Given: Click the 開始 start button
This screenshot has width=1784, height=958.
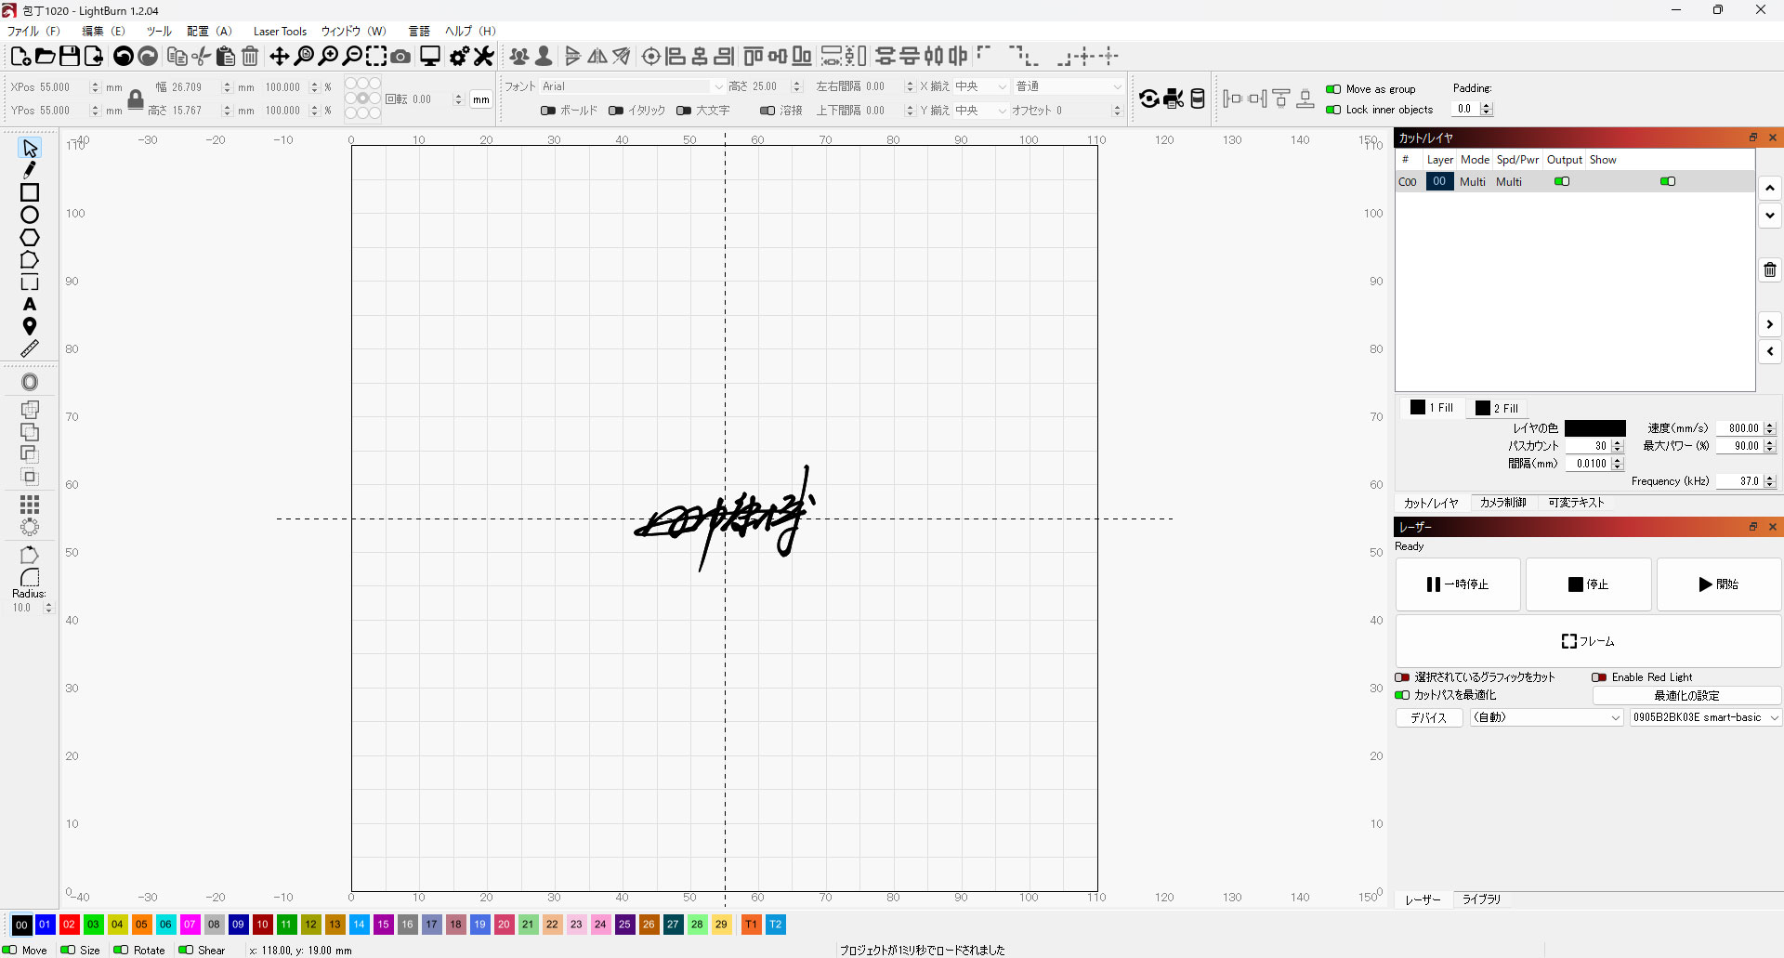Looking at the screenshot, I should pos(1719,584).
